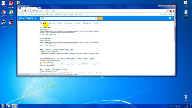Bookmark page with the star icon
192x108 pixels.
coord(167,11)
